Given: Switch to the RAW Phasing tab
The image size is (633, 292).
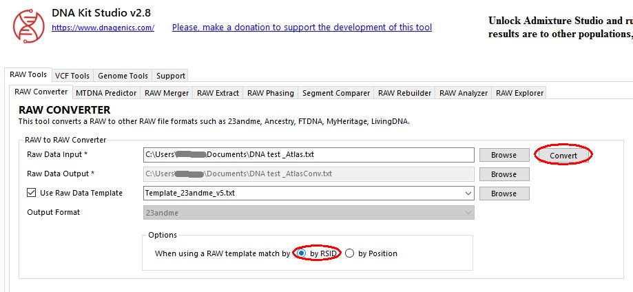Looking at the screenshot, I should click(271, 93).
